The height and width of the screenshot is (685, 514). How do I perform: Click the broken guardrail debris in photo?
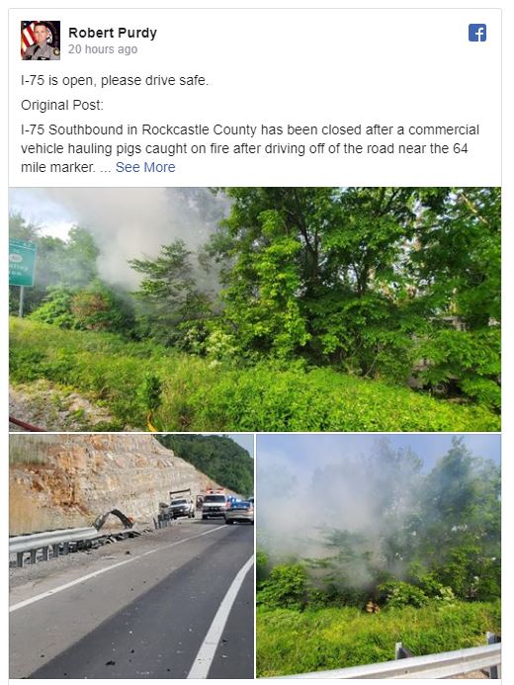[114, 519]
